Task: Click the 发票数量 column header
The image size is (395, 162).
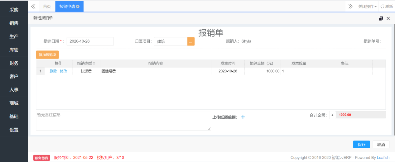Action: click(x=299, y=63)
